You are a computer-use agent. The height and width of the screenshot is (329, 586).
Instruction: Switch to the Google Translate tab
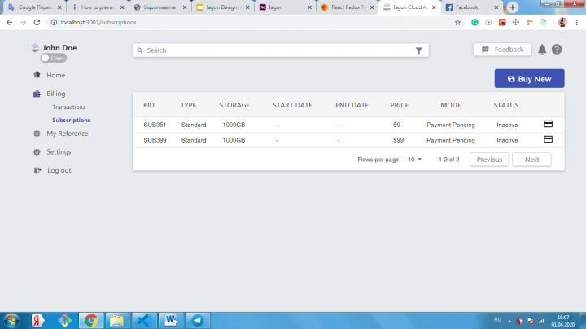(x=35, y=7)
